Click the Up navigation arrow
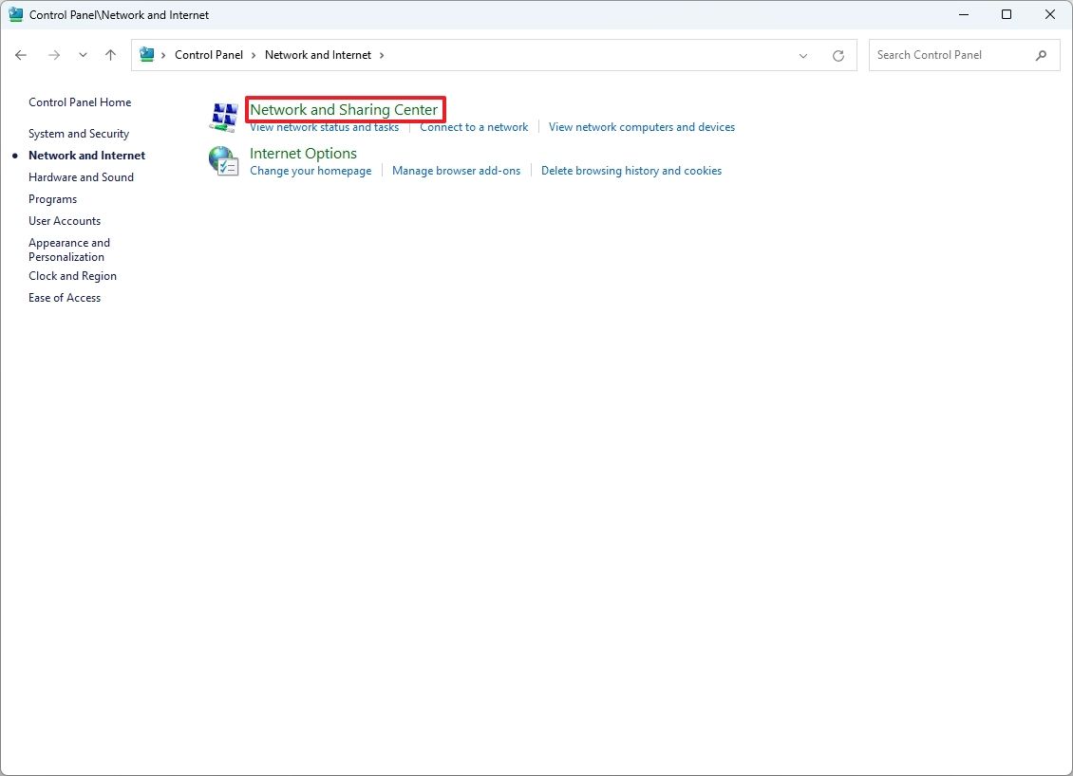Screen dimensions: 1073x776 (110, 55)
